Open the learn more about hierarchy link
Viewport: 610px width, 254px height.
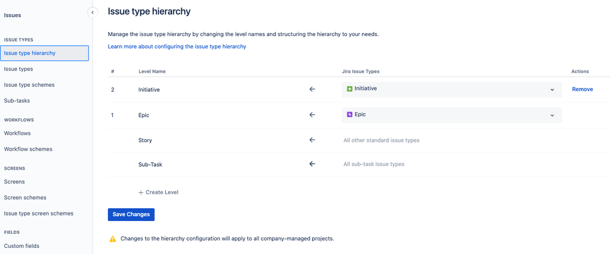click(x=177, y=46)
